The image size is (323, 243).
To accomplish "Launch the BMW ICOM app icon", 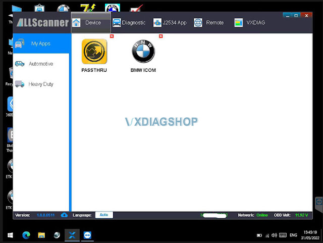I will (143, 52).
